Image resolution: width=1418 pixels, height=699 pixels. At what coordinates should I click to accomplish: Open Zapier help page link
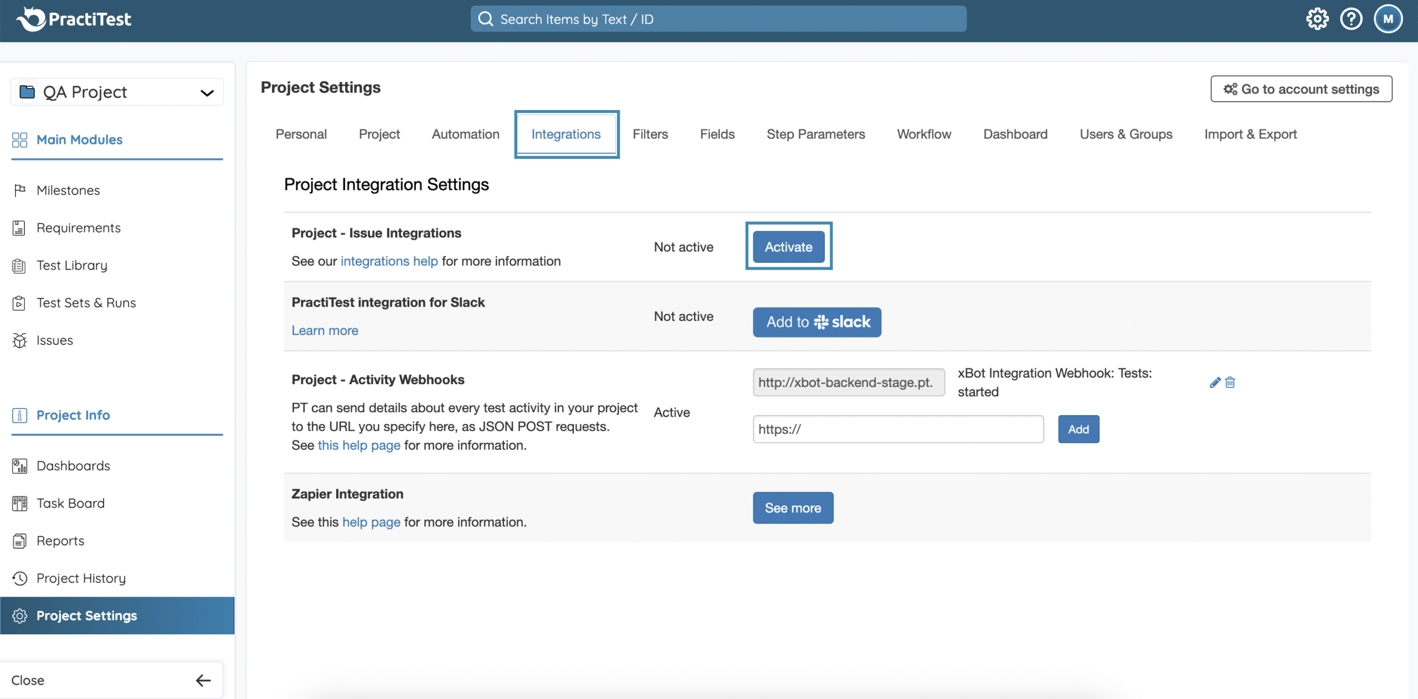[371, 522]
